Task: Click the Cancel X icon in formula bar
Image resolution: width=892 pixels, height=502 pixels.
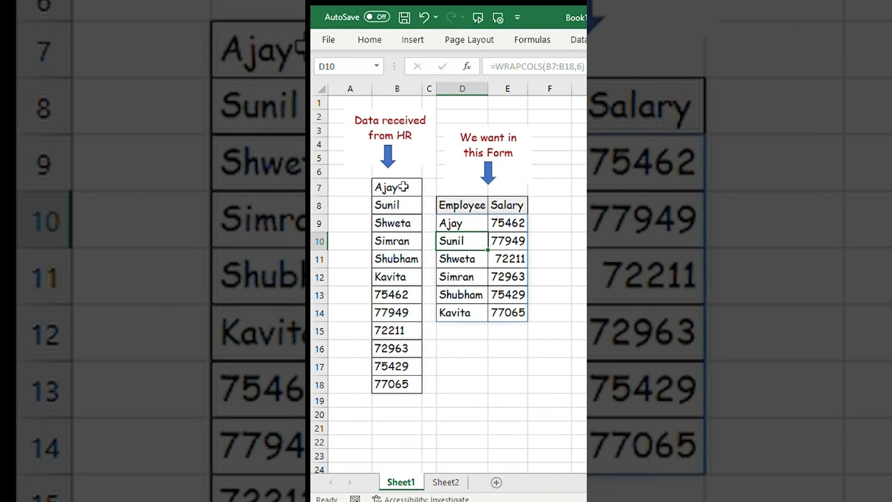Action: (417, 66)
